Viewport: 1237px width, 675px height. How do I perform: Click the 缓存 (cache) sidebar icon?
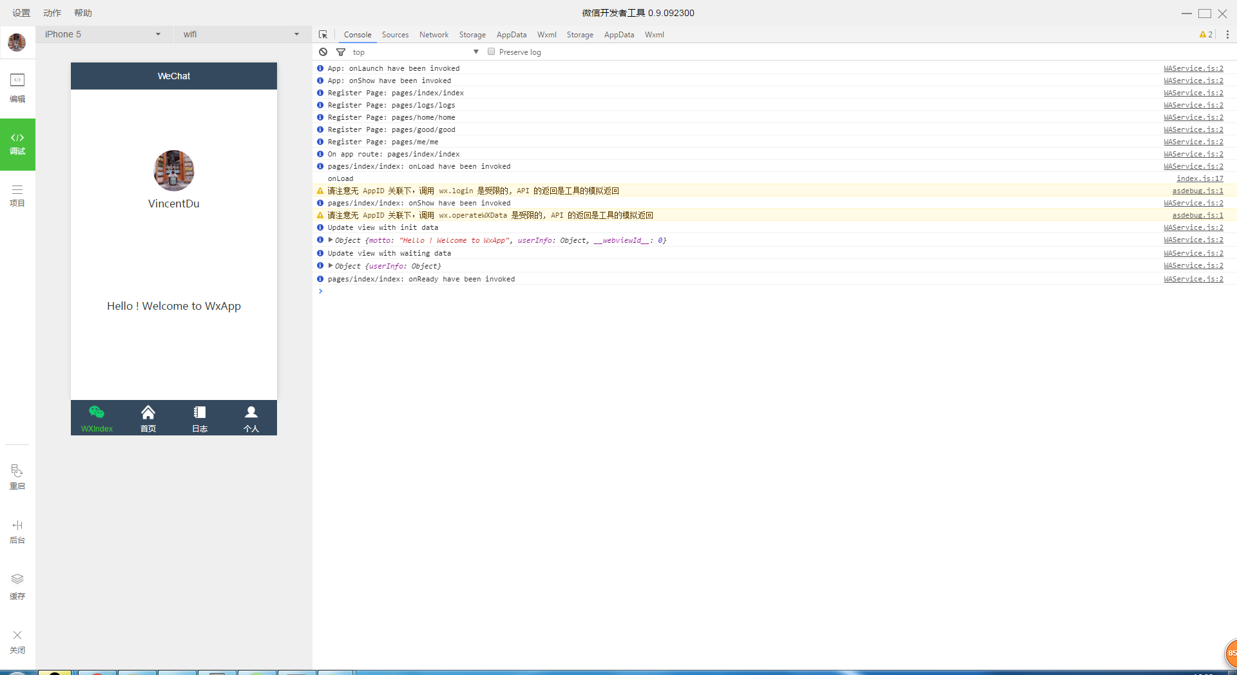17,587
